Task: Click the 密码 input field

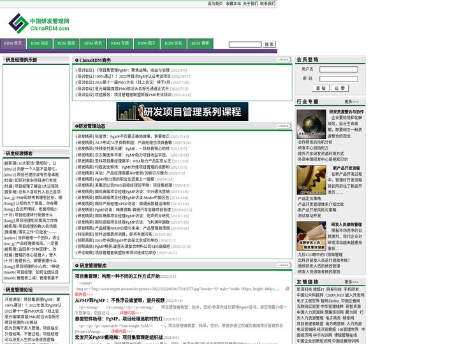Action: [x=339, y=79]
